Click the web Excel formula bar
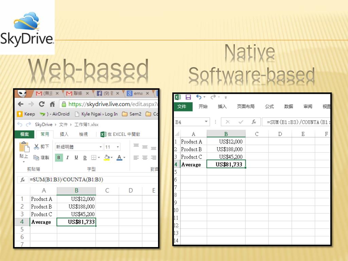Image resolution: width=348 pixels, height=261 pixels. (x=94, y=179)
